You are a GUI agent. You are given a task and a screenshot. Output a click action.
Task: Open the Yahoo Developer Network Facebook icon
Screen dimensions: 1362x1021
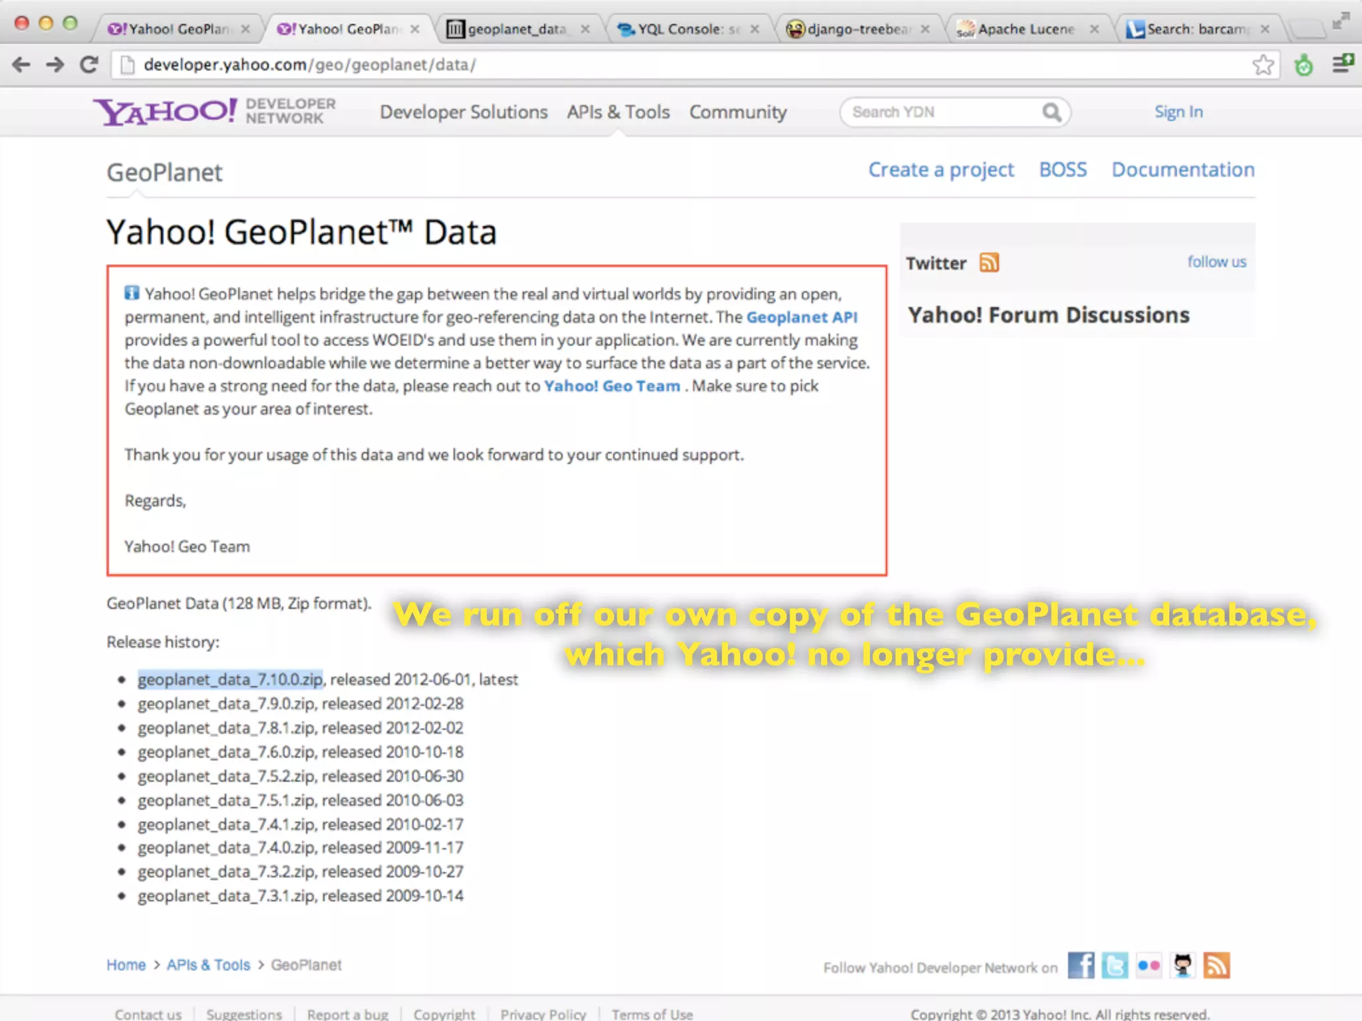click(1081, 965)
